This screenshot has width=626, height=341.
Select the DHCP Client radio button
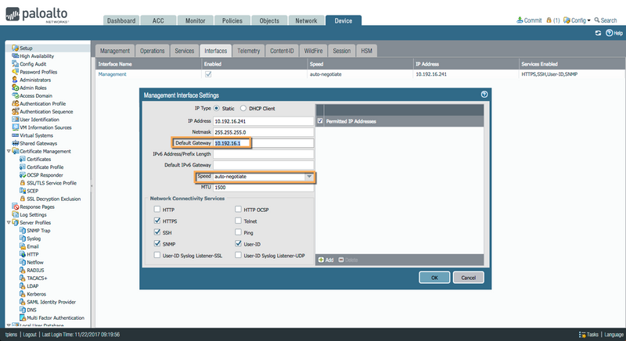(243, 108)
